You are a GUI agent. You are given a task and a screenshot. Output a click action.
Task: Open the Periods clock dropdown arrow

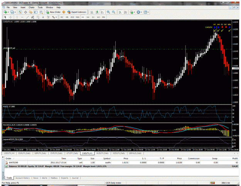[141, 12]
